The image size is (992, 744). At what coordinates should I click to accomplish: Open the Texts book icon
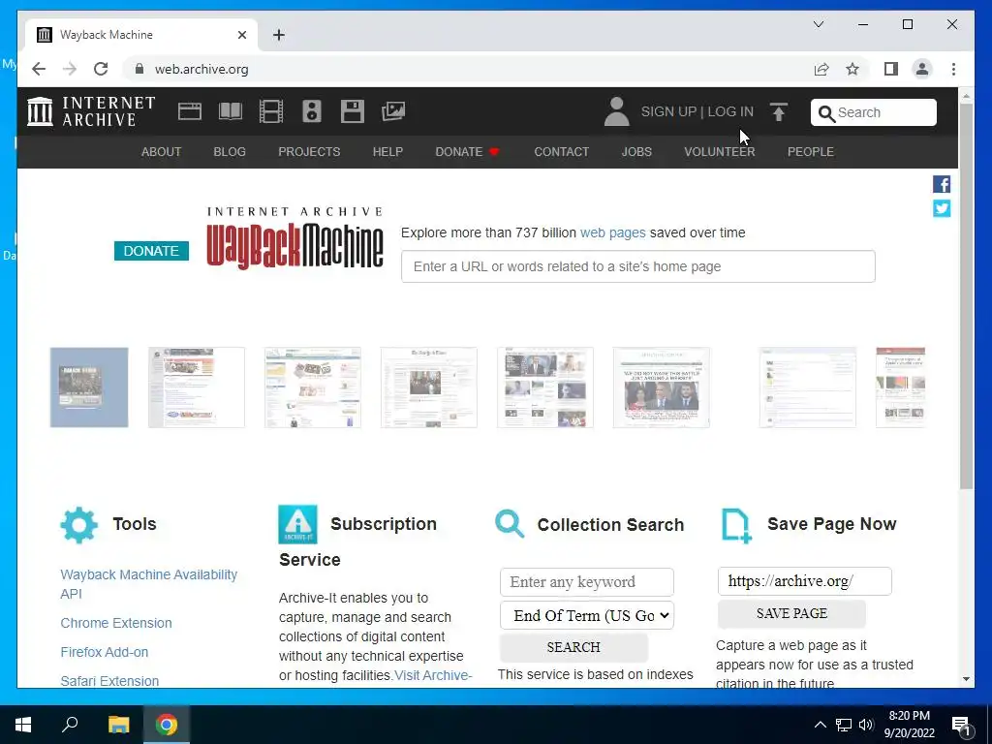[x=231, y=111]
